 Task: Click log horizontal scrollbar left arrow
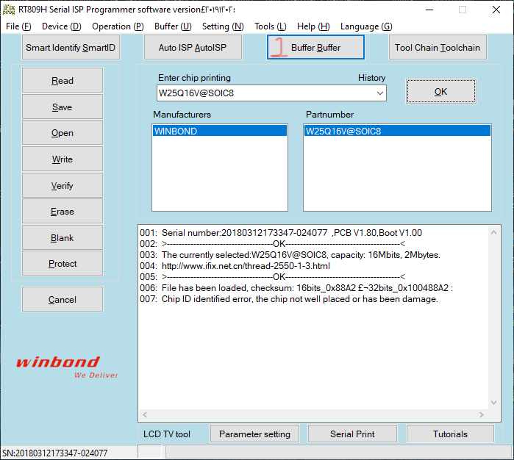click(145, 414)
